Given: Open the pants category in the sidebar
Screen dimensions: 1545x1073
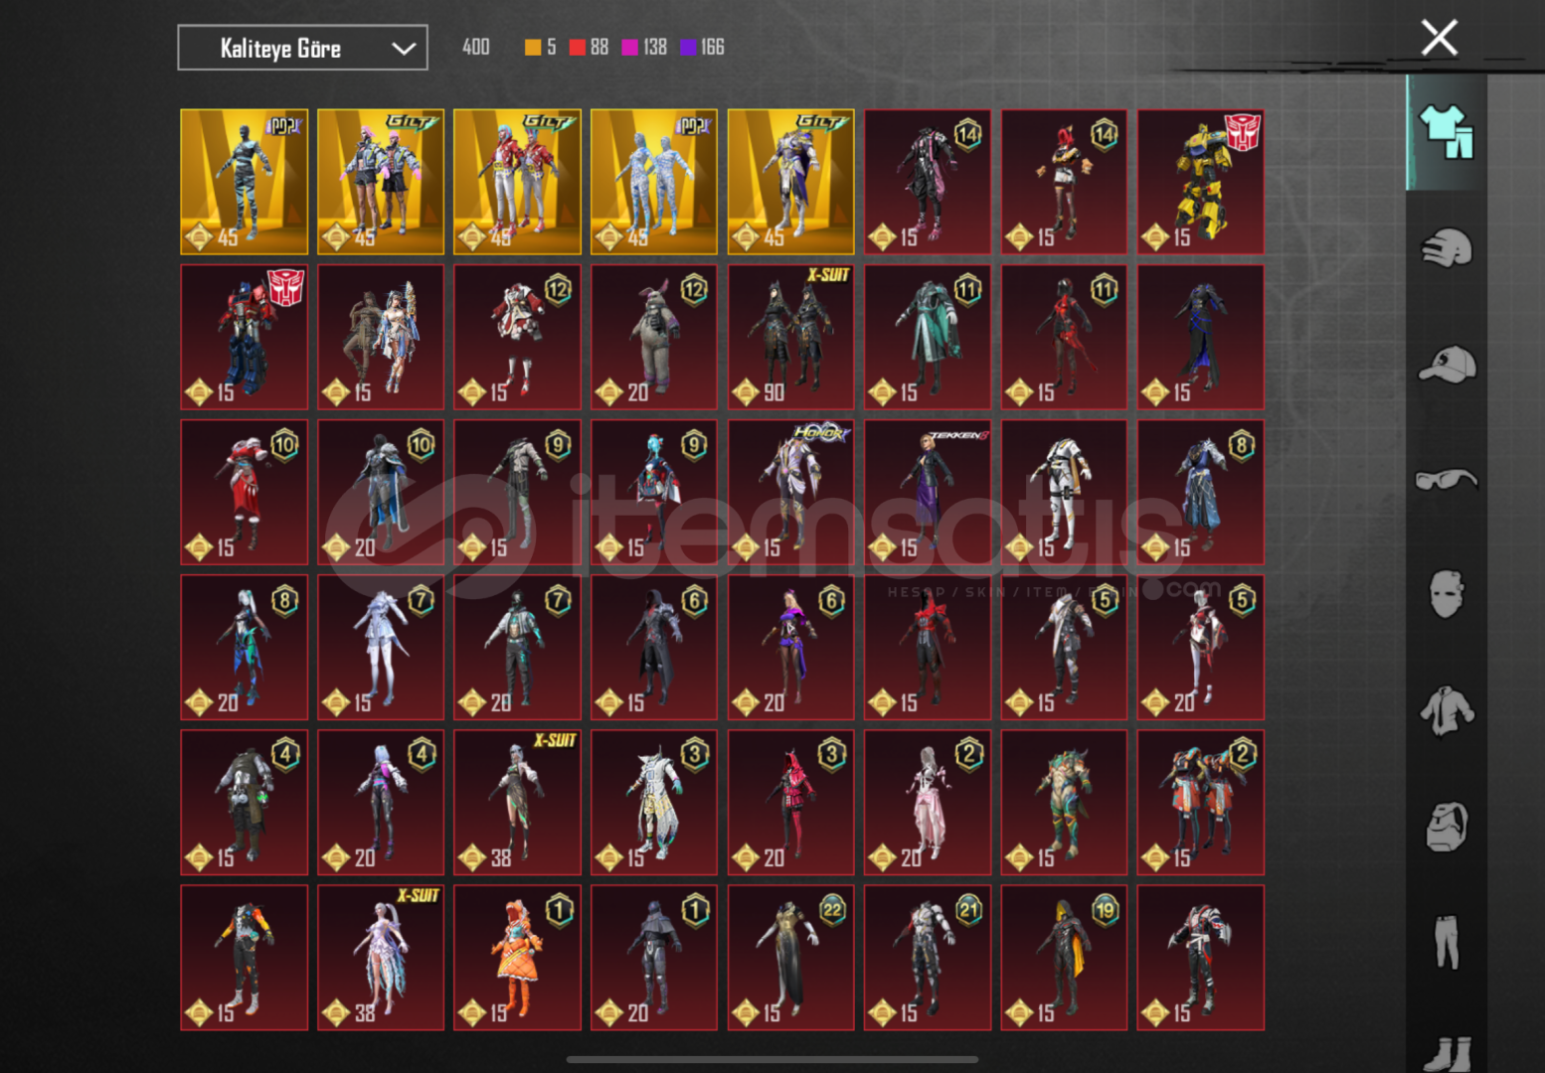Looking at the screenshot, I should coord(1447,942).
